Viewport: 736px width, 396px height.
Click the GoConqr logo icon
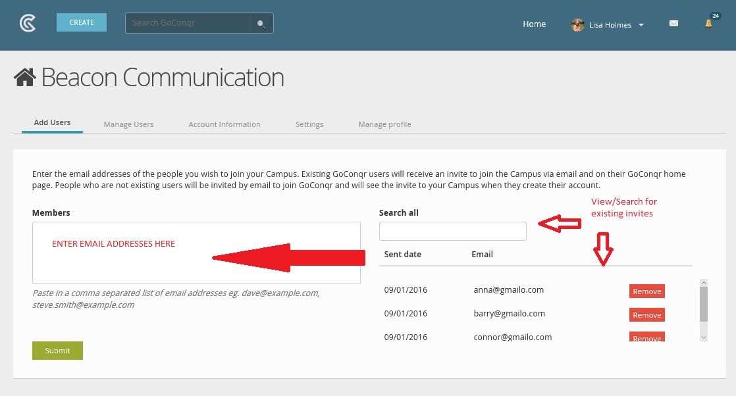pos(28,23)
